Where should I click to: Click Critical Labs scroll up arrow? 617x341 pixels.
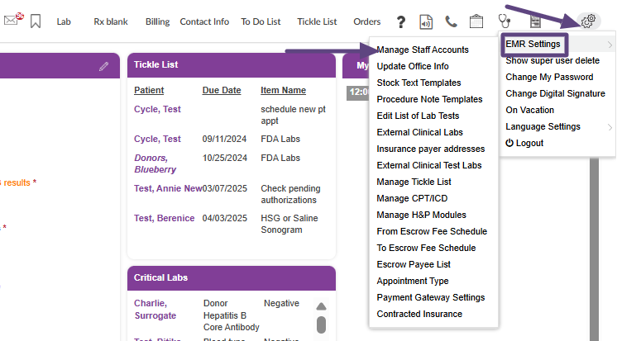pos(321,306)
